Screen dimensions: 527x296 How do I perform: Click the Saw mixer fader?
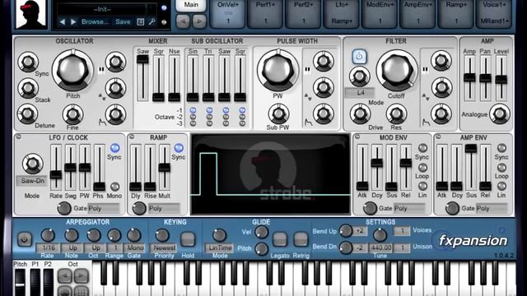[x=142, y=59]
